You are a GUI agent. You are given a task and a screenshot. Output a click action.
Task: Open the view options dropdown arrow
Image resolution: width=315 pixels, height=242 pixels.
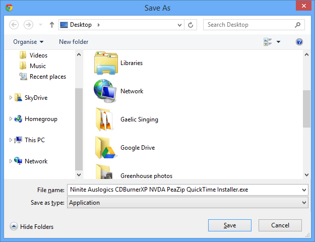coord(278,42)
